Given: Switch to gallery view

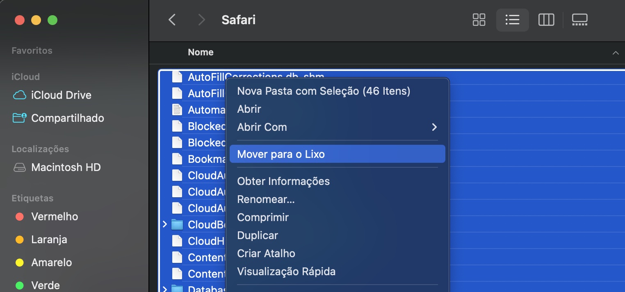Looking at the screenshot, I should (x=579, y=19).
